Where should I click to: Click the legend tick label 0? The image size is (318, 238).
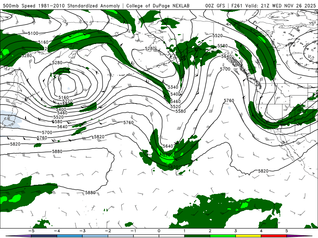159,231
